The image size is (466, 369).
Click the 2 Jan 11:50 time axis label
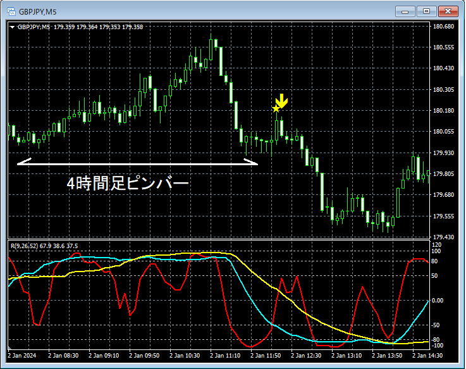click(x=266, y=356)
